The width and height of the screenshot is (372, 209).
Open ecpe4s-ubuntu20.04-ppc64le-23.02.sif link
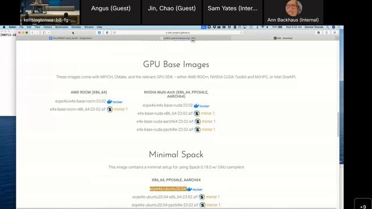(165, 205)
